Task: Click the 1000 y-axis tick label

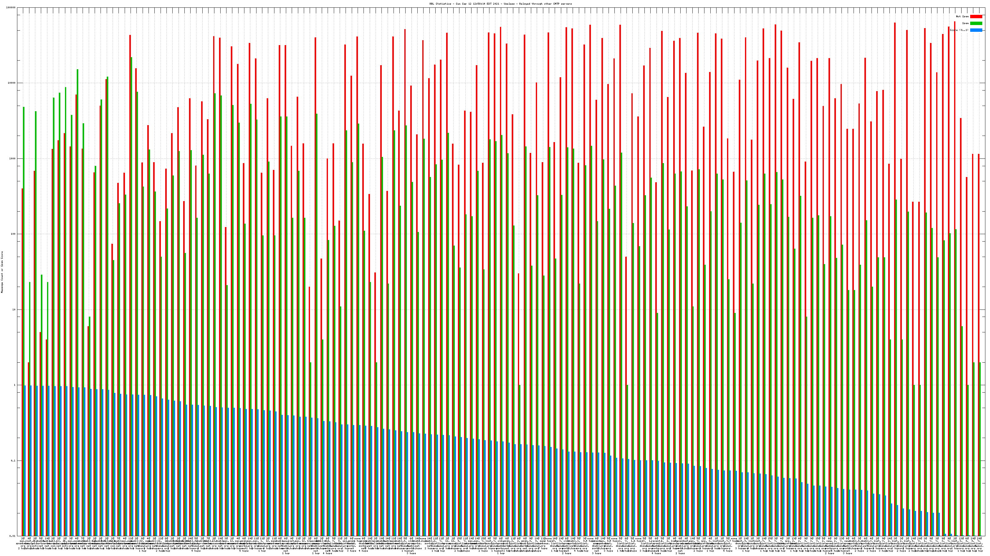Action: pyautogui.click(x=13, y=158)
